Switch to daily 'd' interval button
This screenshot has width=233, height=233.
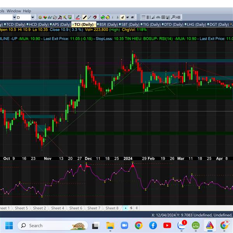tap(122, 17)
